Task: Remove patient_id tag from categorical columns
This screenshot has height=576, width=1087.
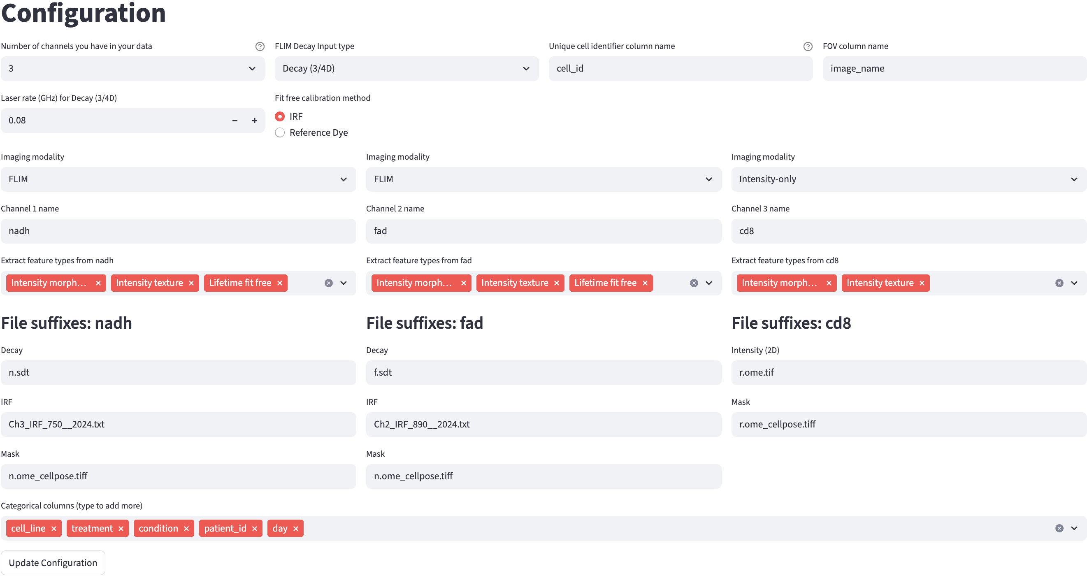Action: click(254, 529)
